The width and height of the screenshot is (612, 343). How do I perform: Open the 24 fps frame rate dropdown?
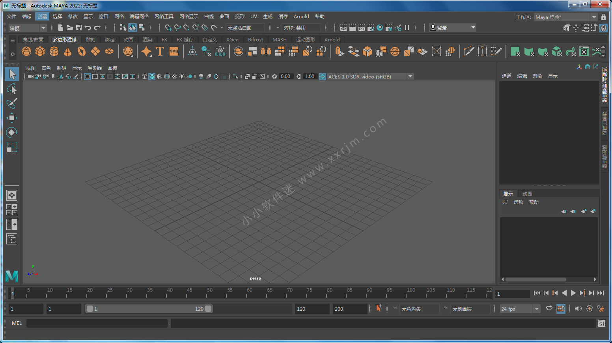(520, 309)
